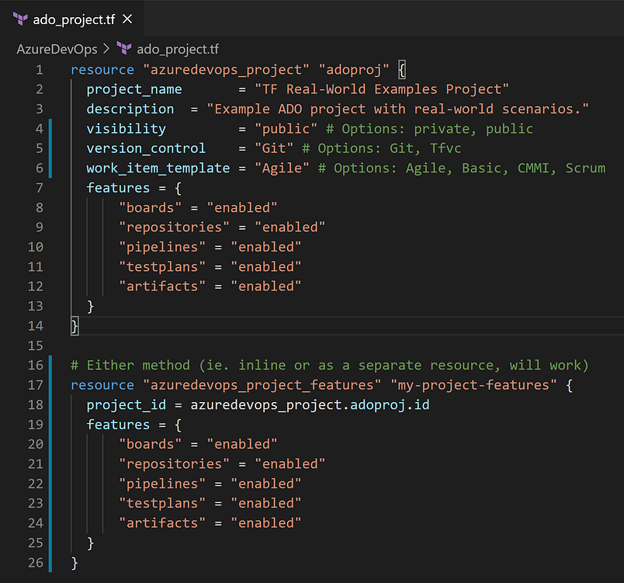Click the comment on line 16
This screenshot has width=624, height=583.
point(330,366)
